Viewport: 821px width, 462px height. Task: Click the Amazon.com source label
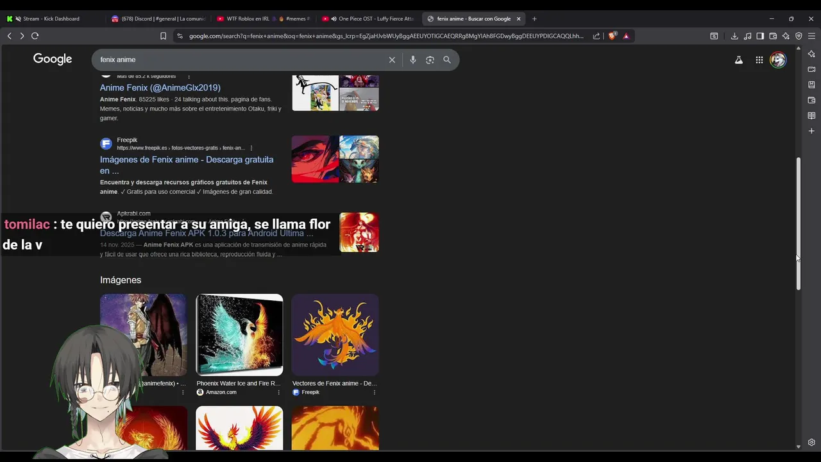[x=221, y=392]
